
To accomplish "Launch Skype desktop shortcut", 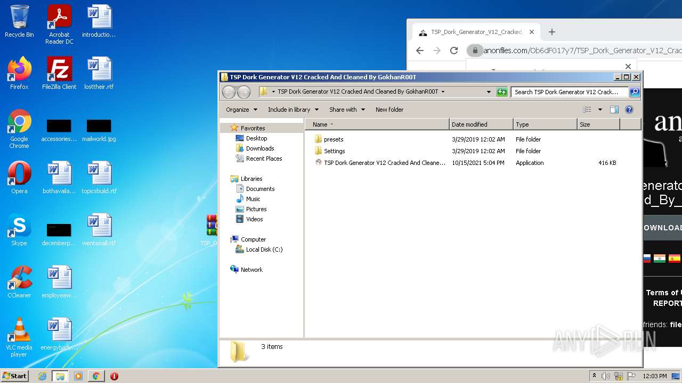I will 19,230.
